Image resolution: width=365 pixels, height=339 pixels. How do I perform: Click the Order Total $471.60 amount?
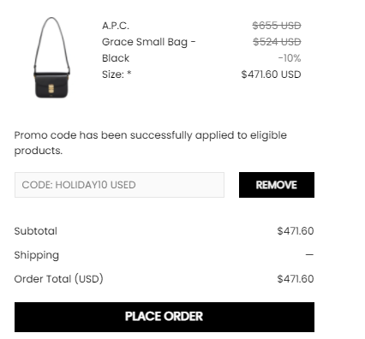(x=296, y=279)
